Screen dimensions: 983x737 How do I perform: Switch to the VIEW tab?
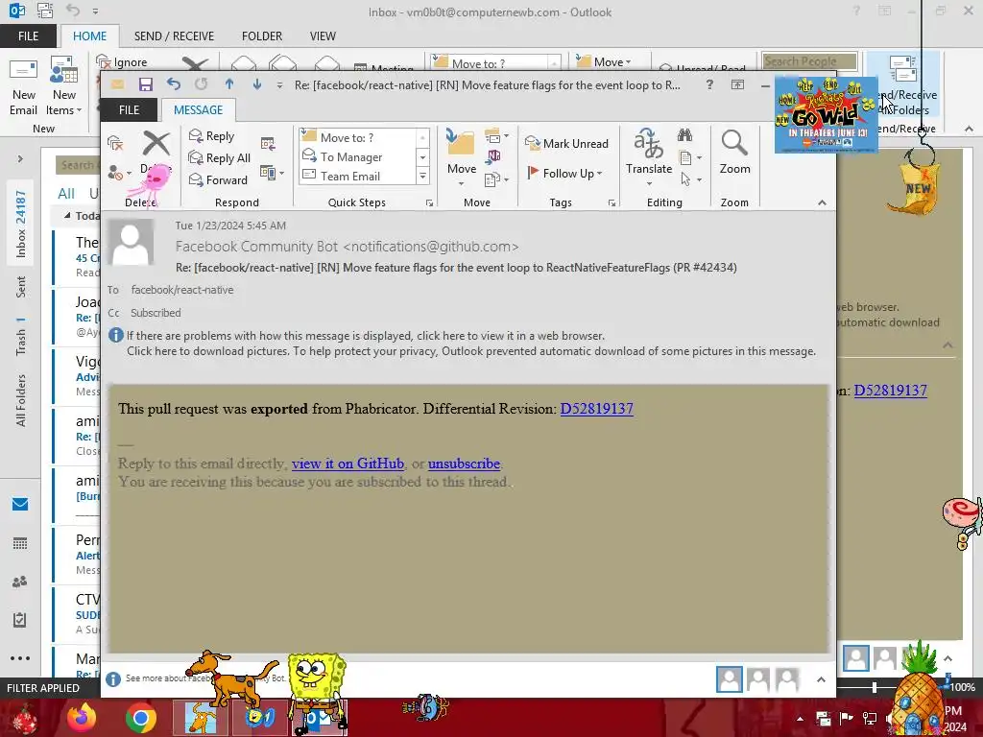click(x=323, y=36)
